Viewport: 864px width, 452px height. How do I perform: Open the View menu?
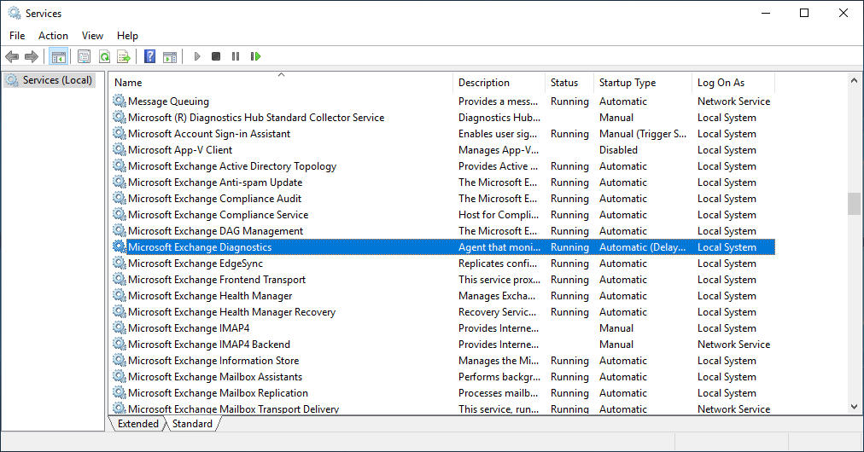click(92, 35)
